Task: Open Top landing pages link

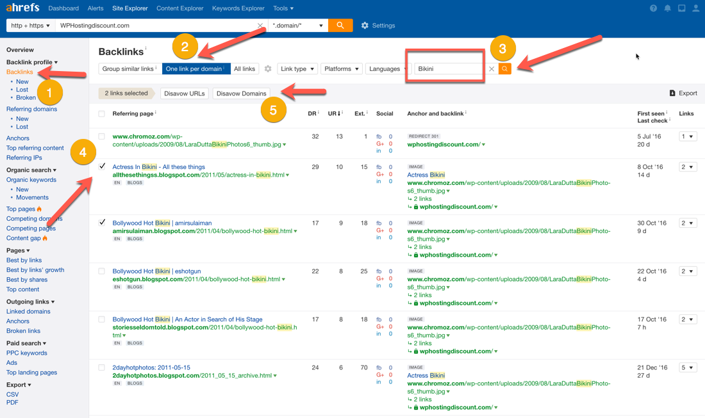Action: (31, 373)
